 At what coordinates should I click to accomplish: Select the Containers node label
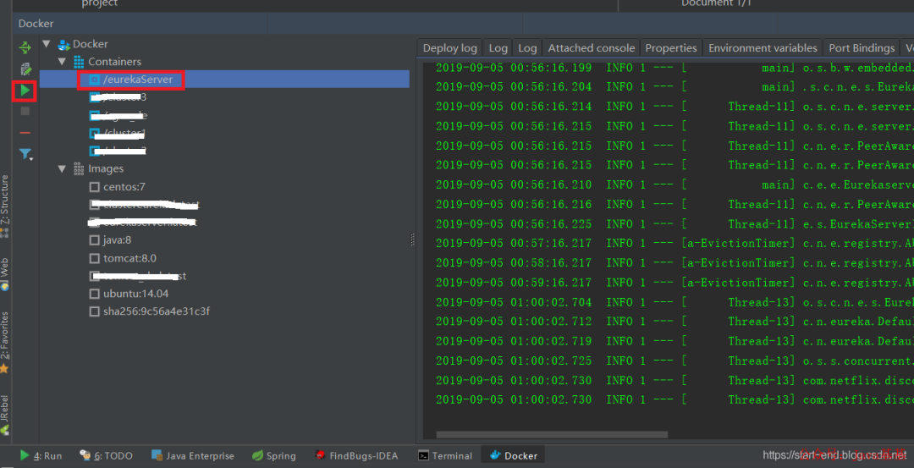(x=114, y=61)
